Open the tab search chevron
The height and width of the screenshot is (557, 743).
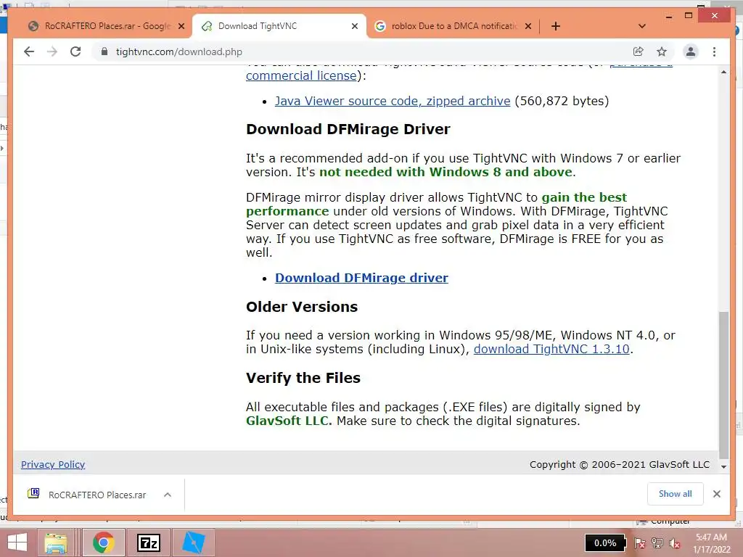pos(642,26)
